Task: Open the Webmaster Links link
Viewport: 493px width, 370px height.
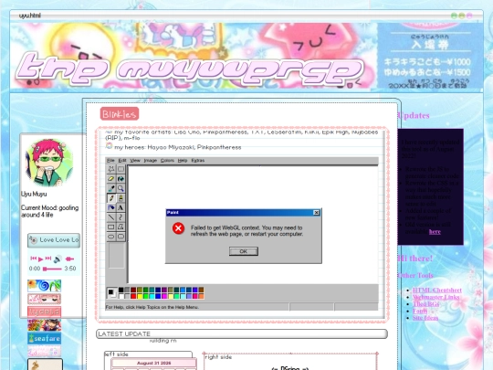Action: click(436, 297)
